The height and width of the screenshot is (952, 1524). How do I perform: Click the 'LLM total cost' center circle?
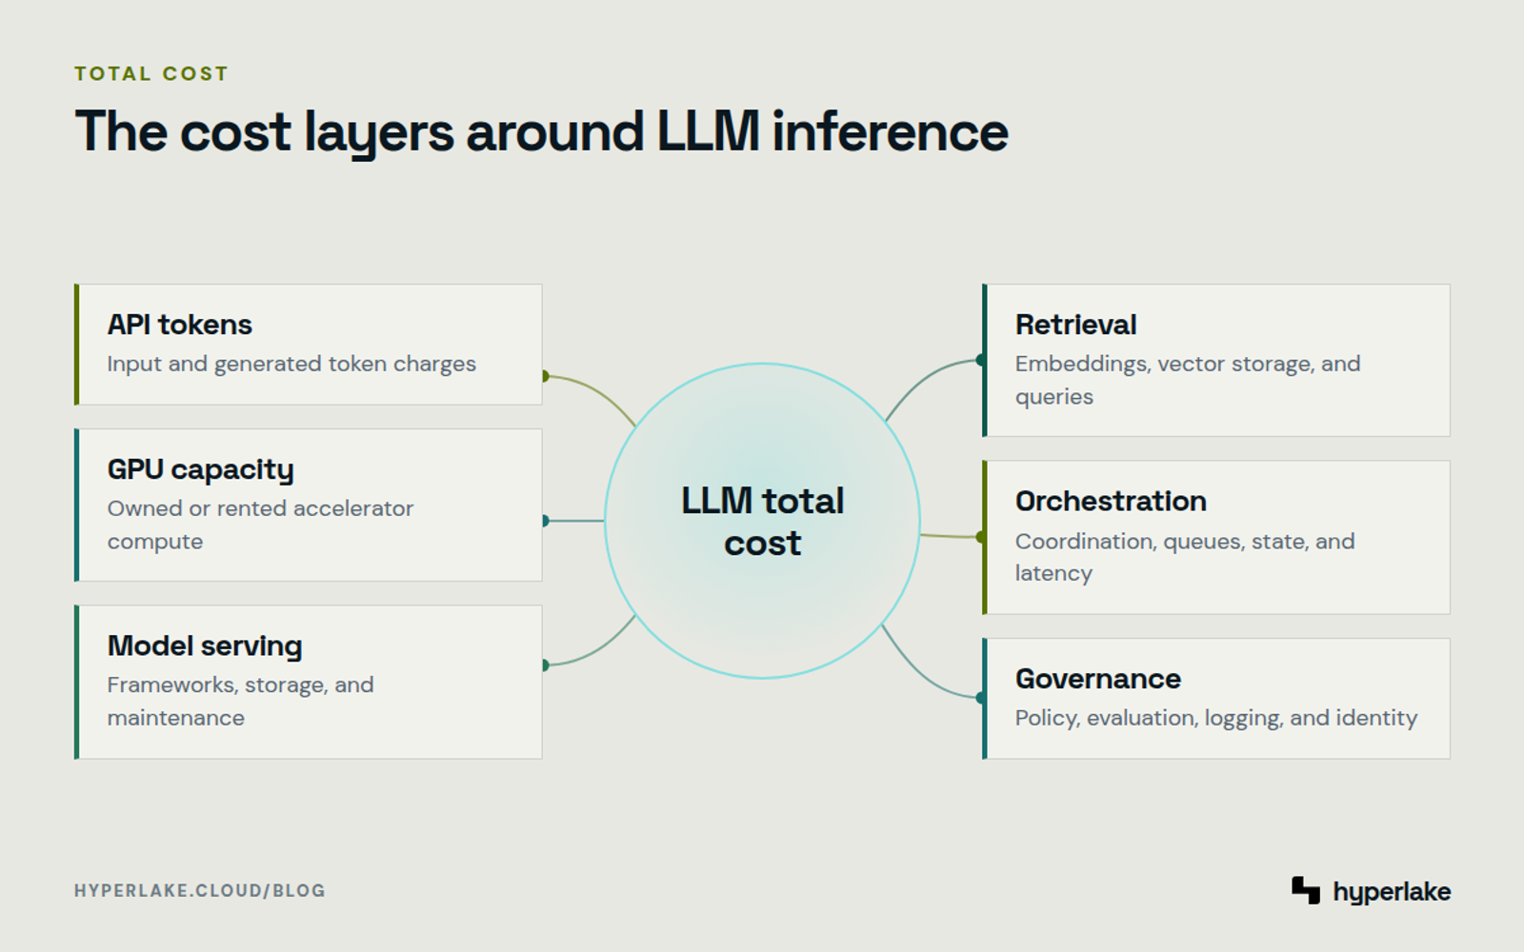[x=762, y=521]
